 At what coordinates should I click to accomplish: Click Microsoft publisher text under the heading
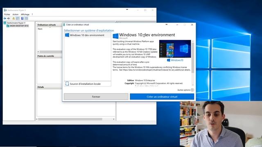(x=123, y=38)
